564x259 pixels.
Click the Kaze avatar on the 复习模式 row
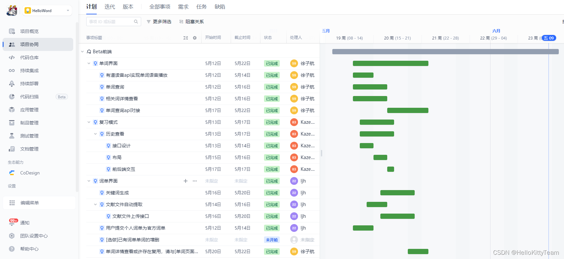pos(294,122)
